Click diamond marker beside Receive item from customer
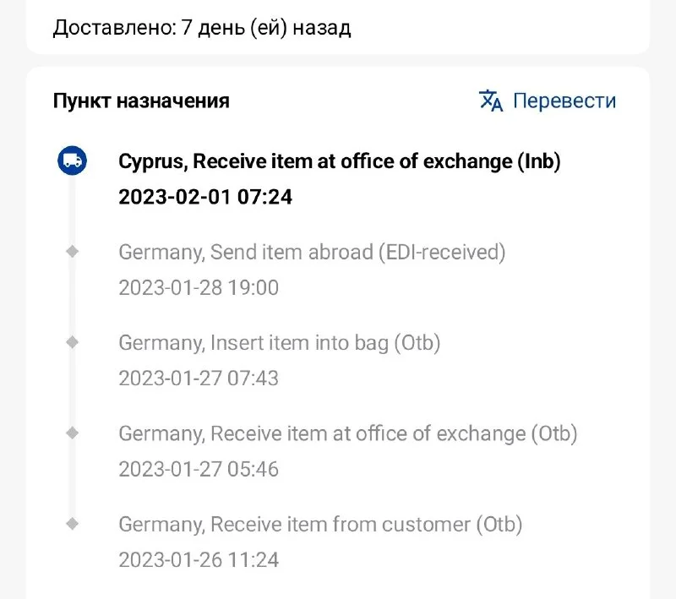Viewport: 676px width, 599px height. 72,524
